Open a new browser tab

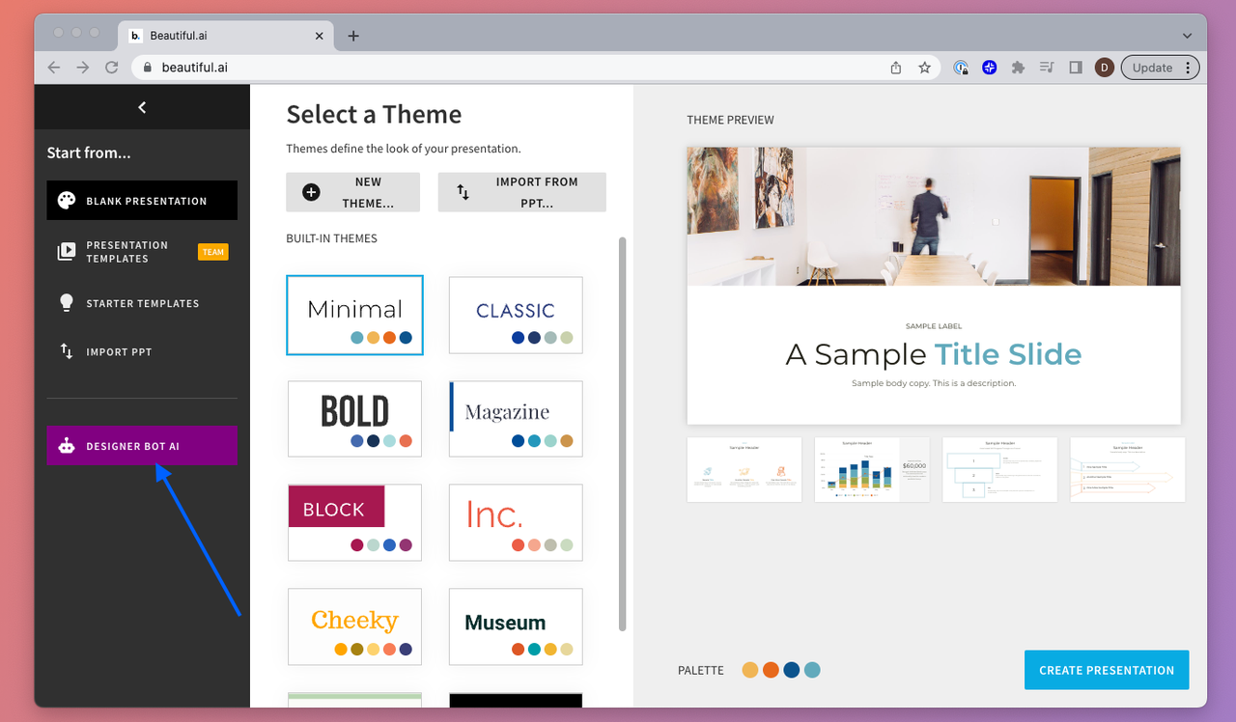pyautogui.click(x=352, y=35)
